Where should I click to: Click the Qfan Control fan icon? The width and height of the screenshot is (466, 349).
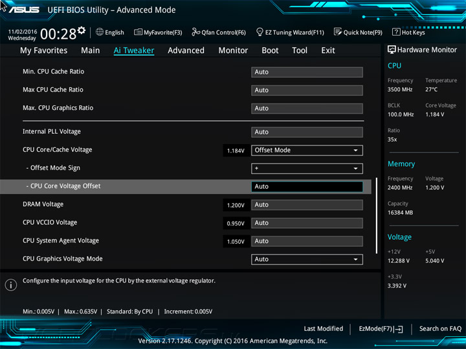click(x=195, y=32)
